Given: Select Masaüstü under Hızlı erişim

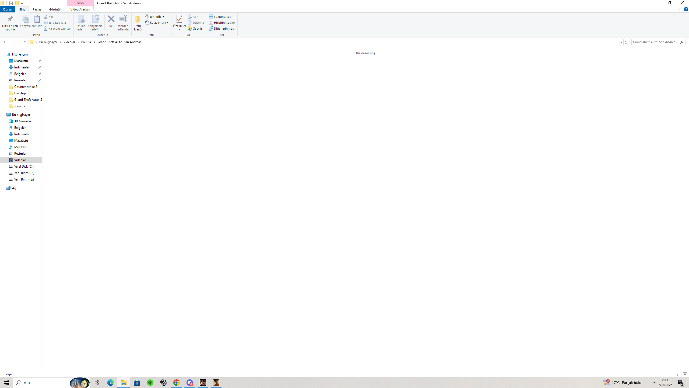Looking at the screenshot, I should coord(21,61).
